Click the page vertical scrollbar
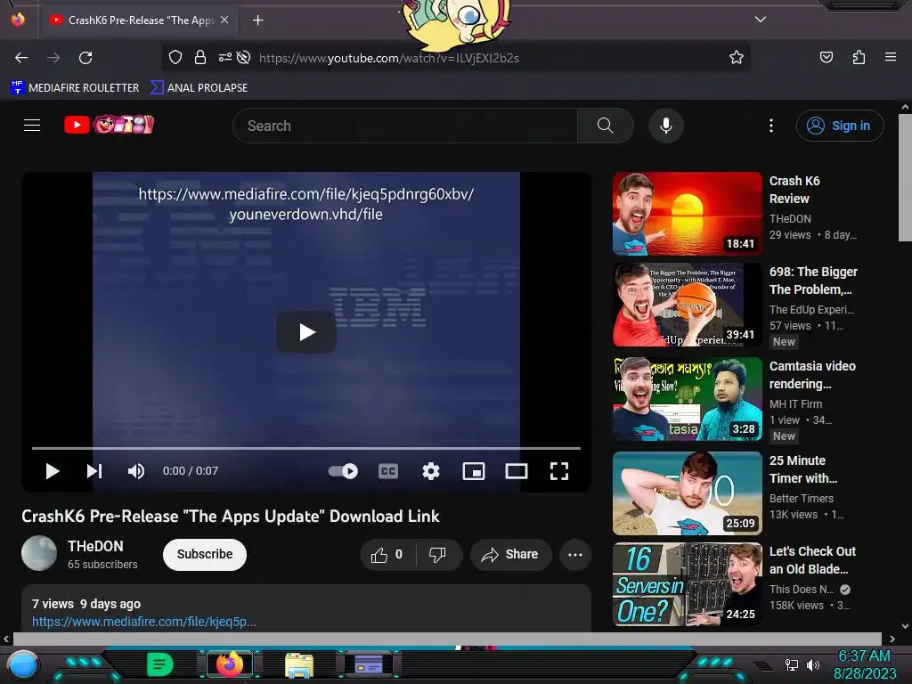 [905, 177]
